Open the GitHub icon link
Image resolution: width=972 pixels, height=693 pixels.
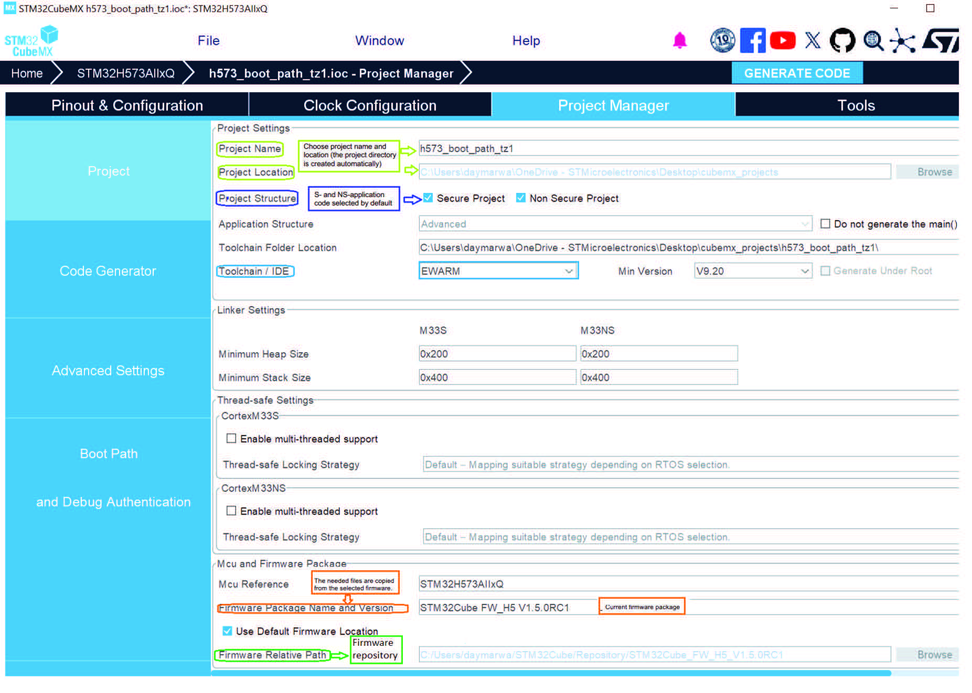(842, 40)
